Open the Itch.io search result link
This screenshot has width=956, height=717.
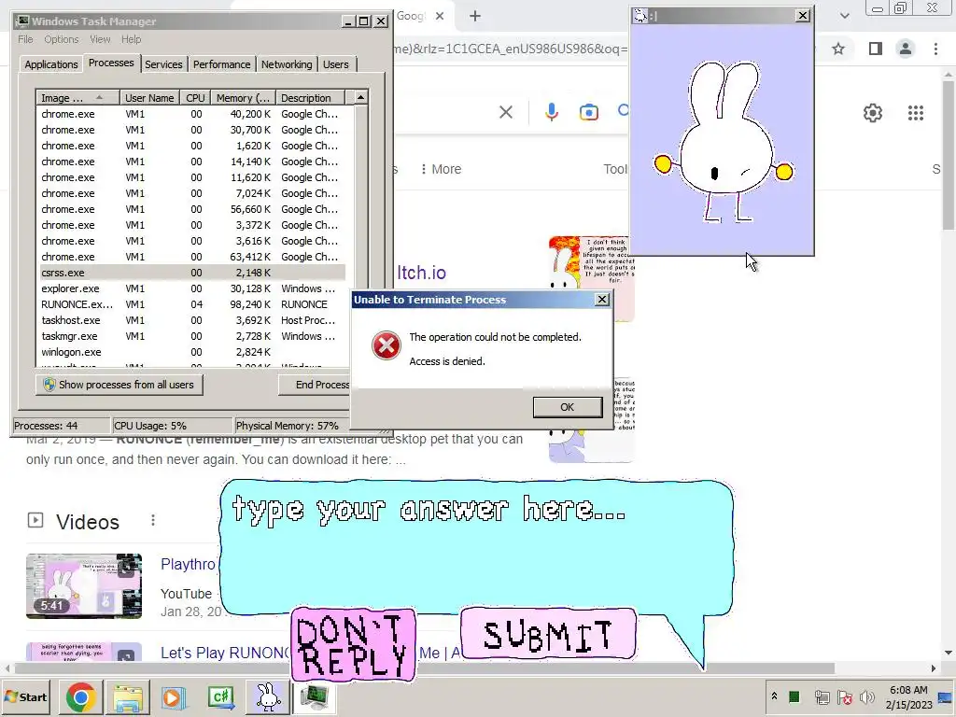click(421, 273)
